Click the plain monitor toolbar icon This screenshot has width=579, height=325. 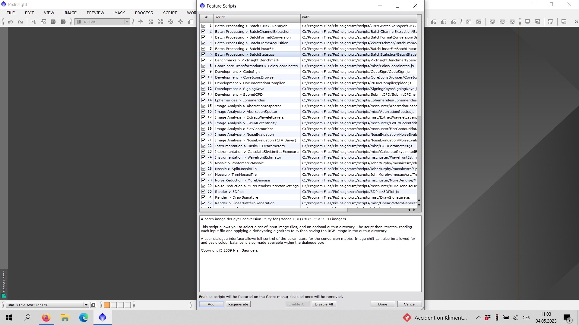click(x=527, y=22)
